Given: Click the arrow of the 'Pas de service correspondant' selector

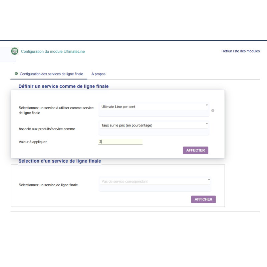Looking at the screenshot, I should [x=209, y=180].
